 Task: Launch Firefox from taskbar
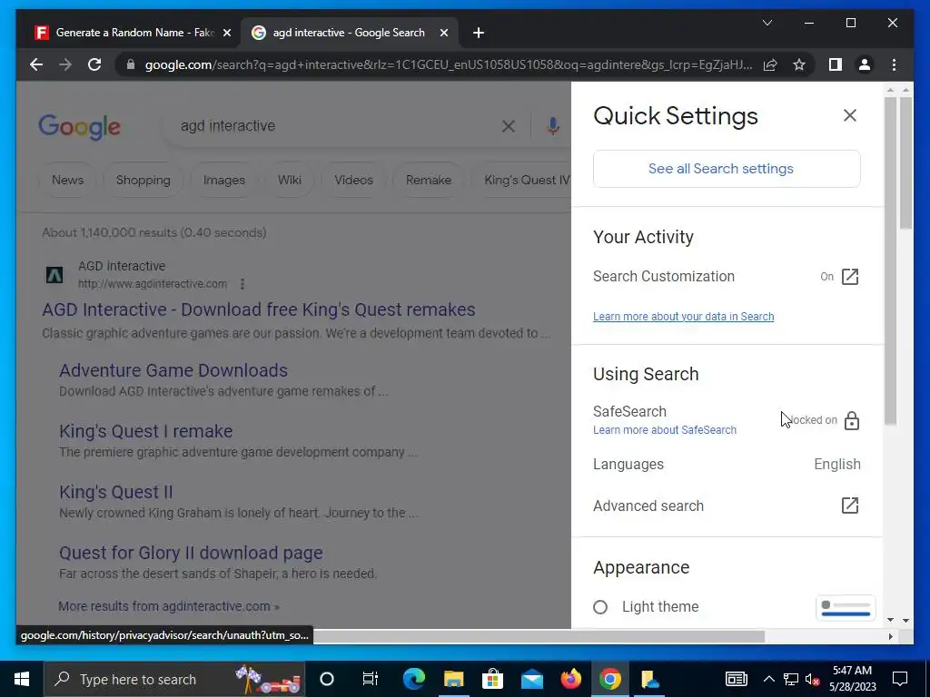[x=570, y=679]
